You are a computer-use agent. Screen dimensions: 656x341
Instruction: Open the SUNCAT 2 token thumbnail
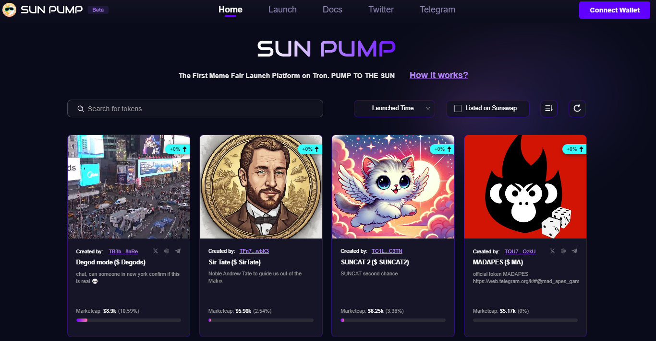point(393,187)
